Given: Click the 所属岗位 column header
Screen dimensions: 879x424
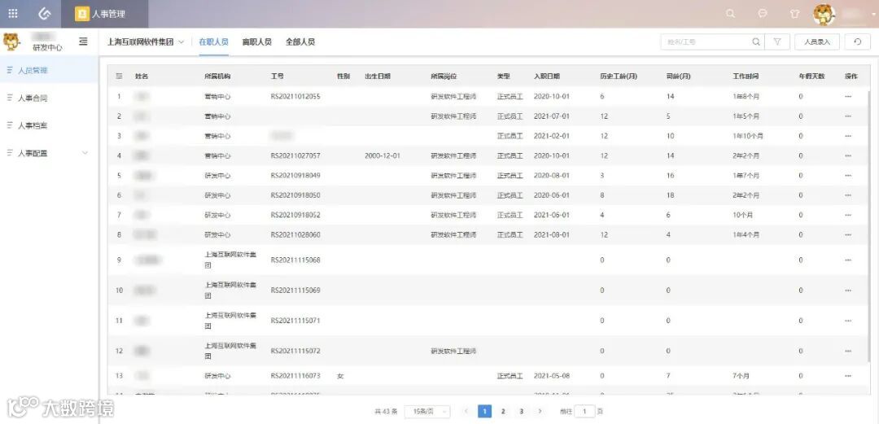Looking at the screenshot, I should pos(444,76).
